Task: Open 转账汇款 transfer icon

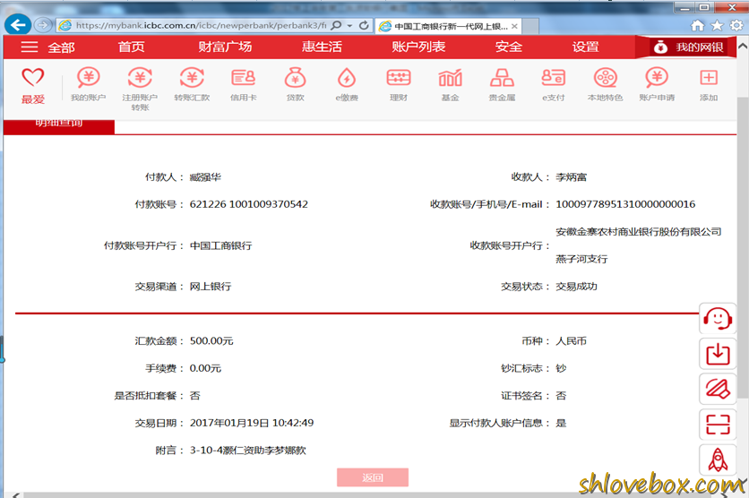Action: click(x=192, y=77)
